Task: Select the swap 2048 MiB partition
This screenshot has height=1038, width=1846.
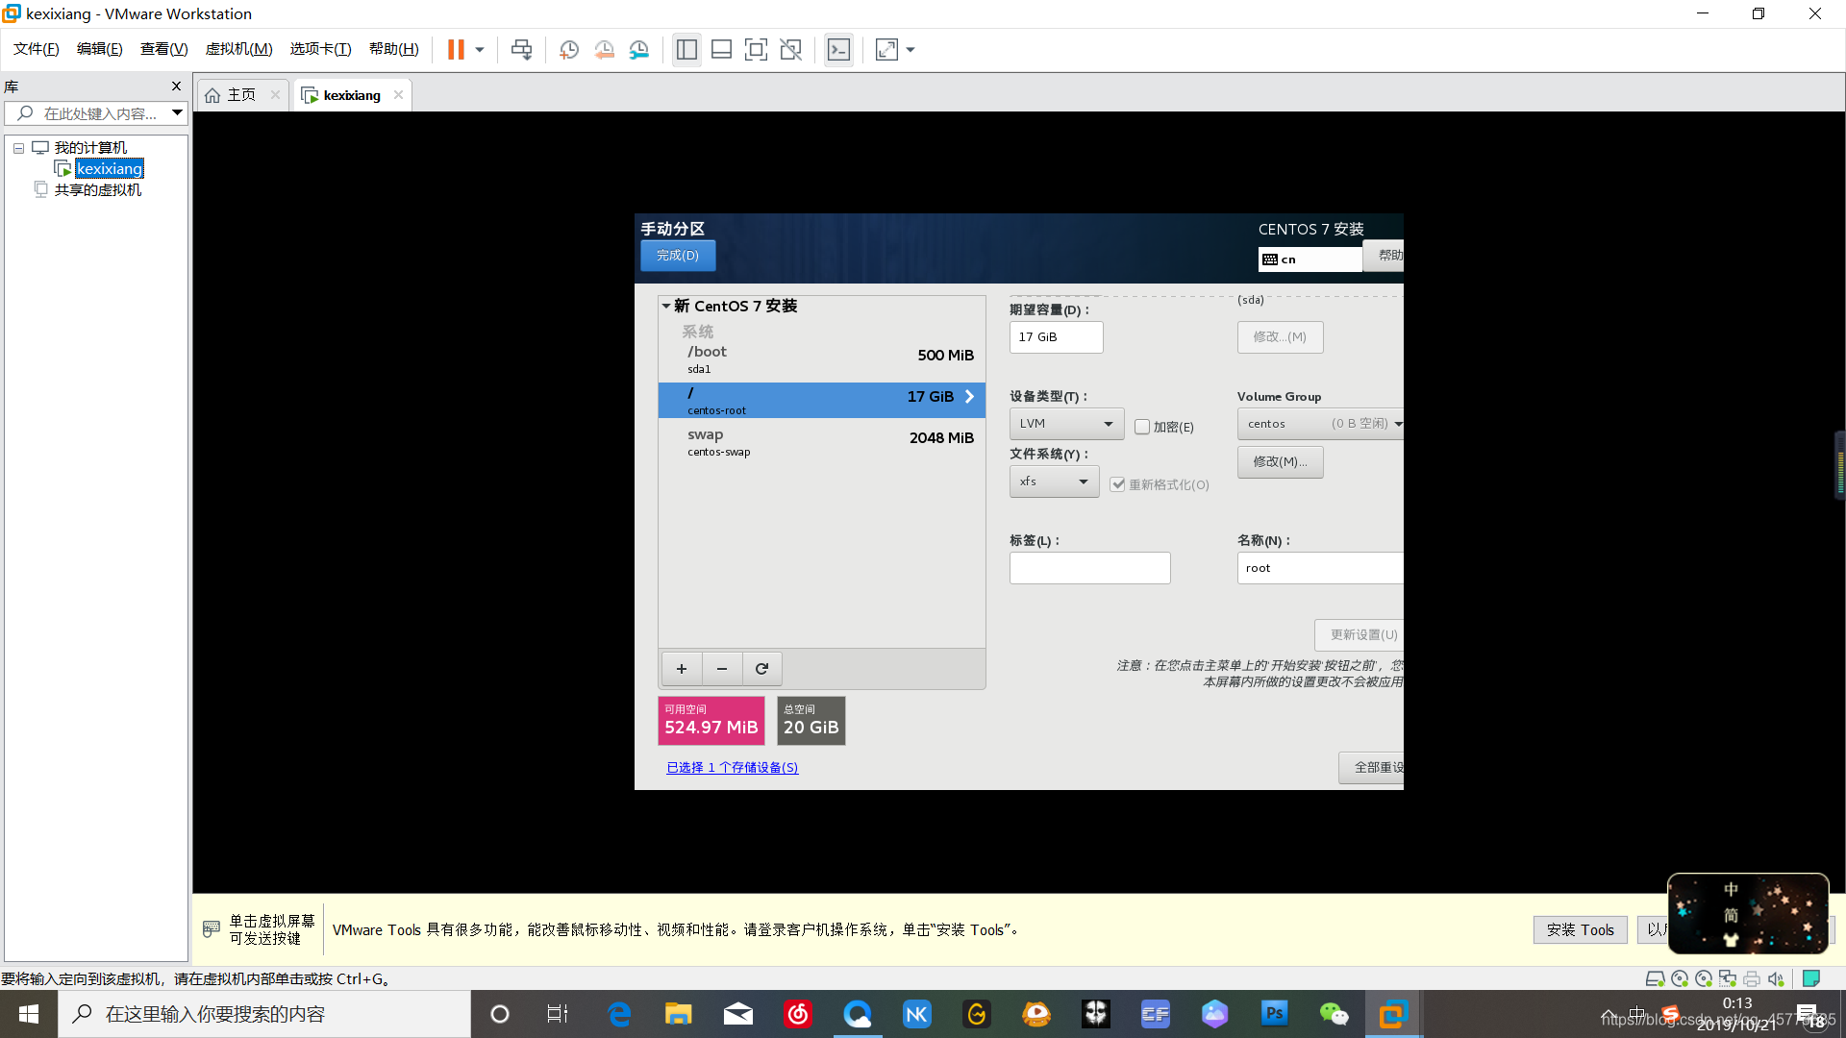Action: click(822, 442)
